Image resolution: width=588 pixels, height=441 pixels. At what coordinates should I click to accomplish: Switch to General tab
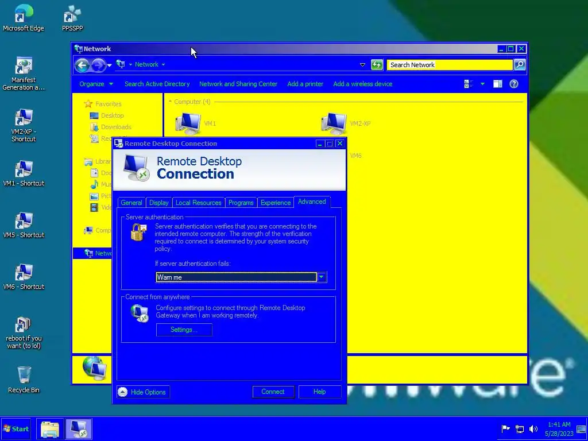[x=131, y=203]
